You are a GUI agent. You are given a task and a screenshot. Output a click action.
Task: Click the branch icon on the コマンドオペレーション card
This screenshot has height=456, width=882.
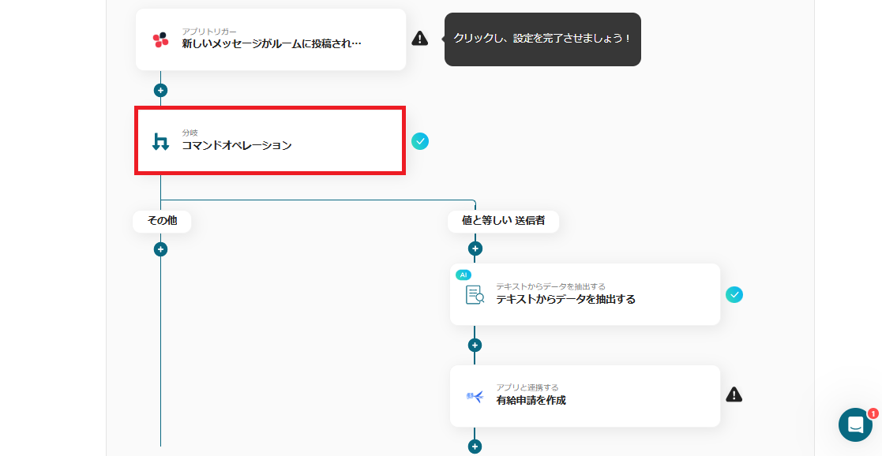(x=161, y=141)
